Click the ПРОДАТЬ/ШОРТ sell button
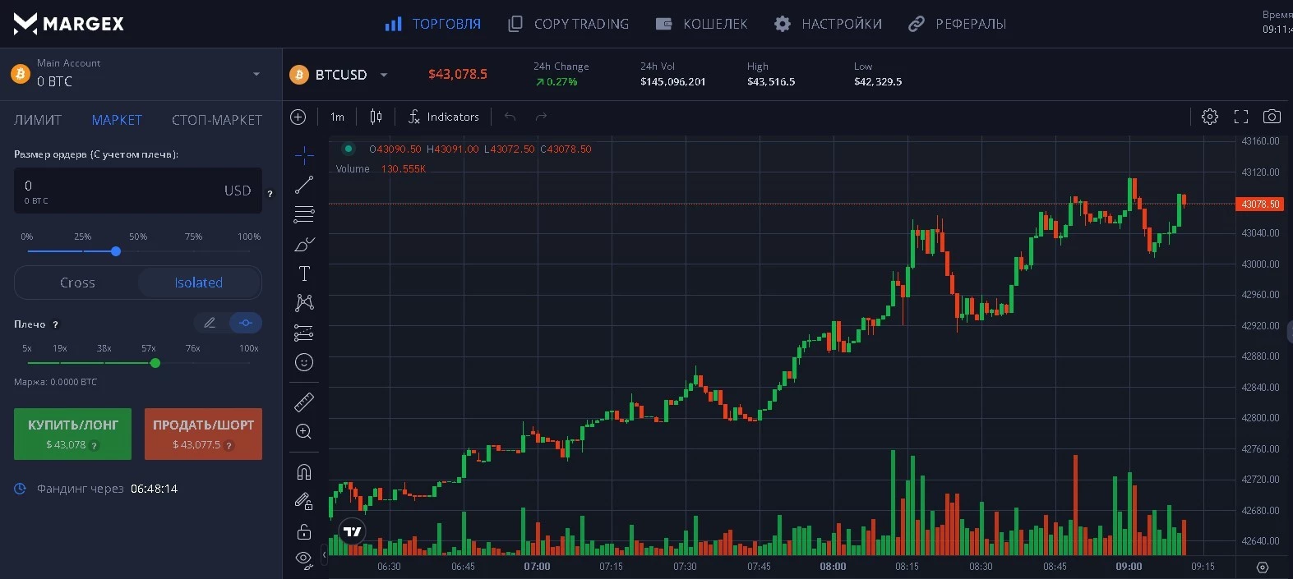Screen dimensions: 1293x579 [x=203, y=434]
